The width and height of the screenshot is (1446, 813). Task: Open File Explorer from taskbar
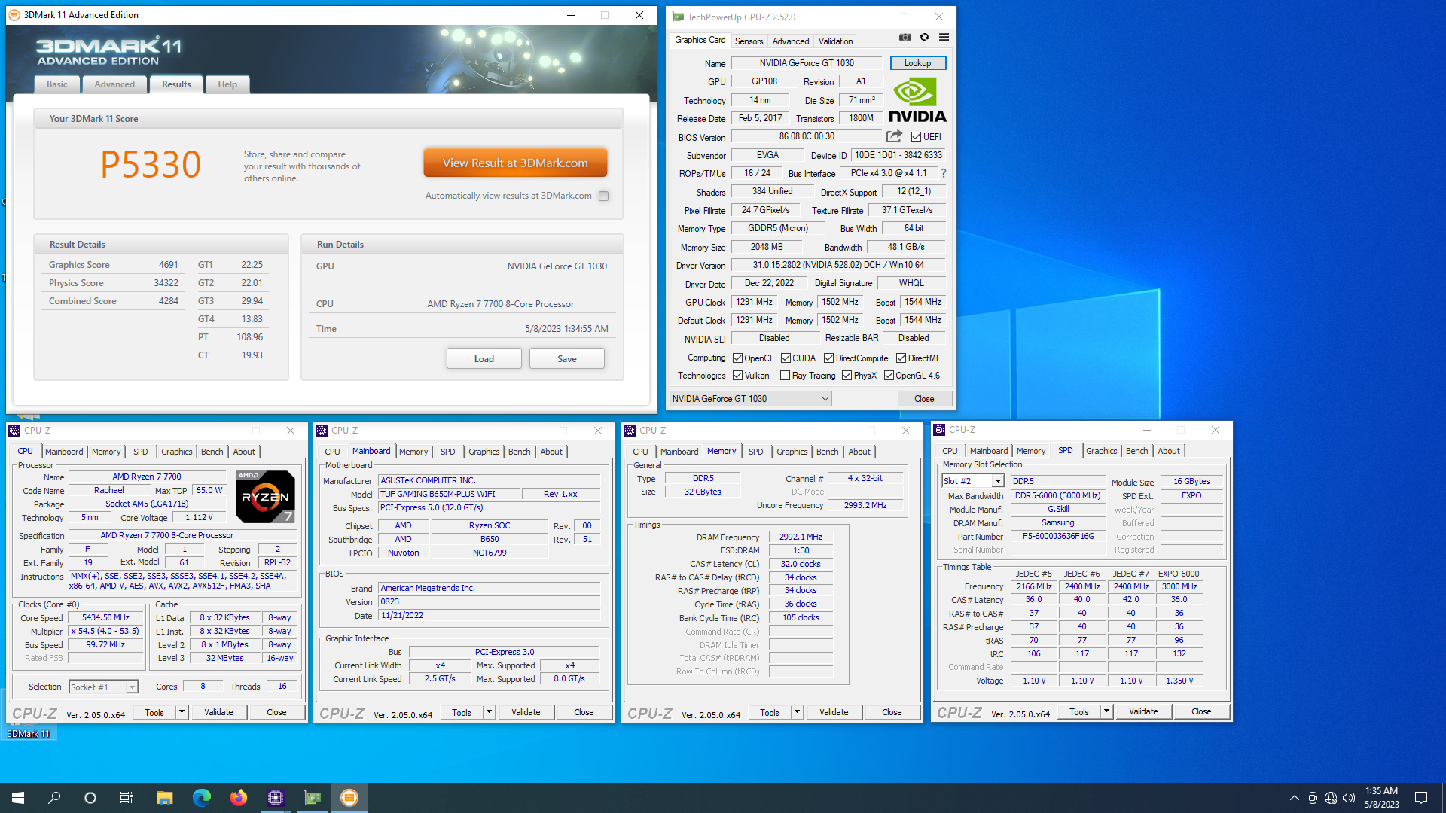coord(164,798)
